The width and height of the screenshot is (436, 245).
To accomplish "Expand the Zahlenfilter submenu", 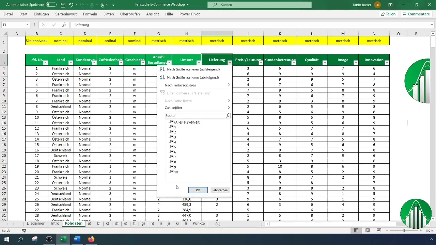I will (229, 108).
